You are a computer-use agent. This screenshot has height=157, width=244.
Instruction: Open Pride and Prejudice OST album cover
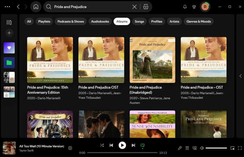[101, 60]
